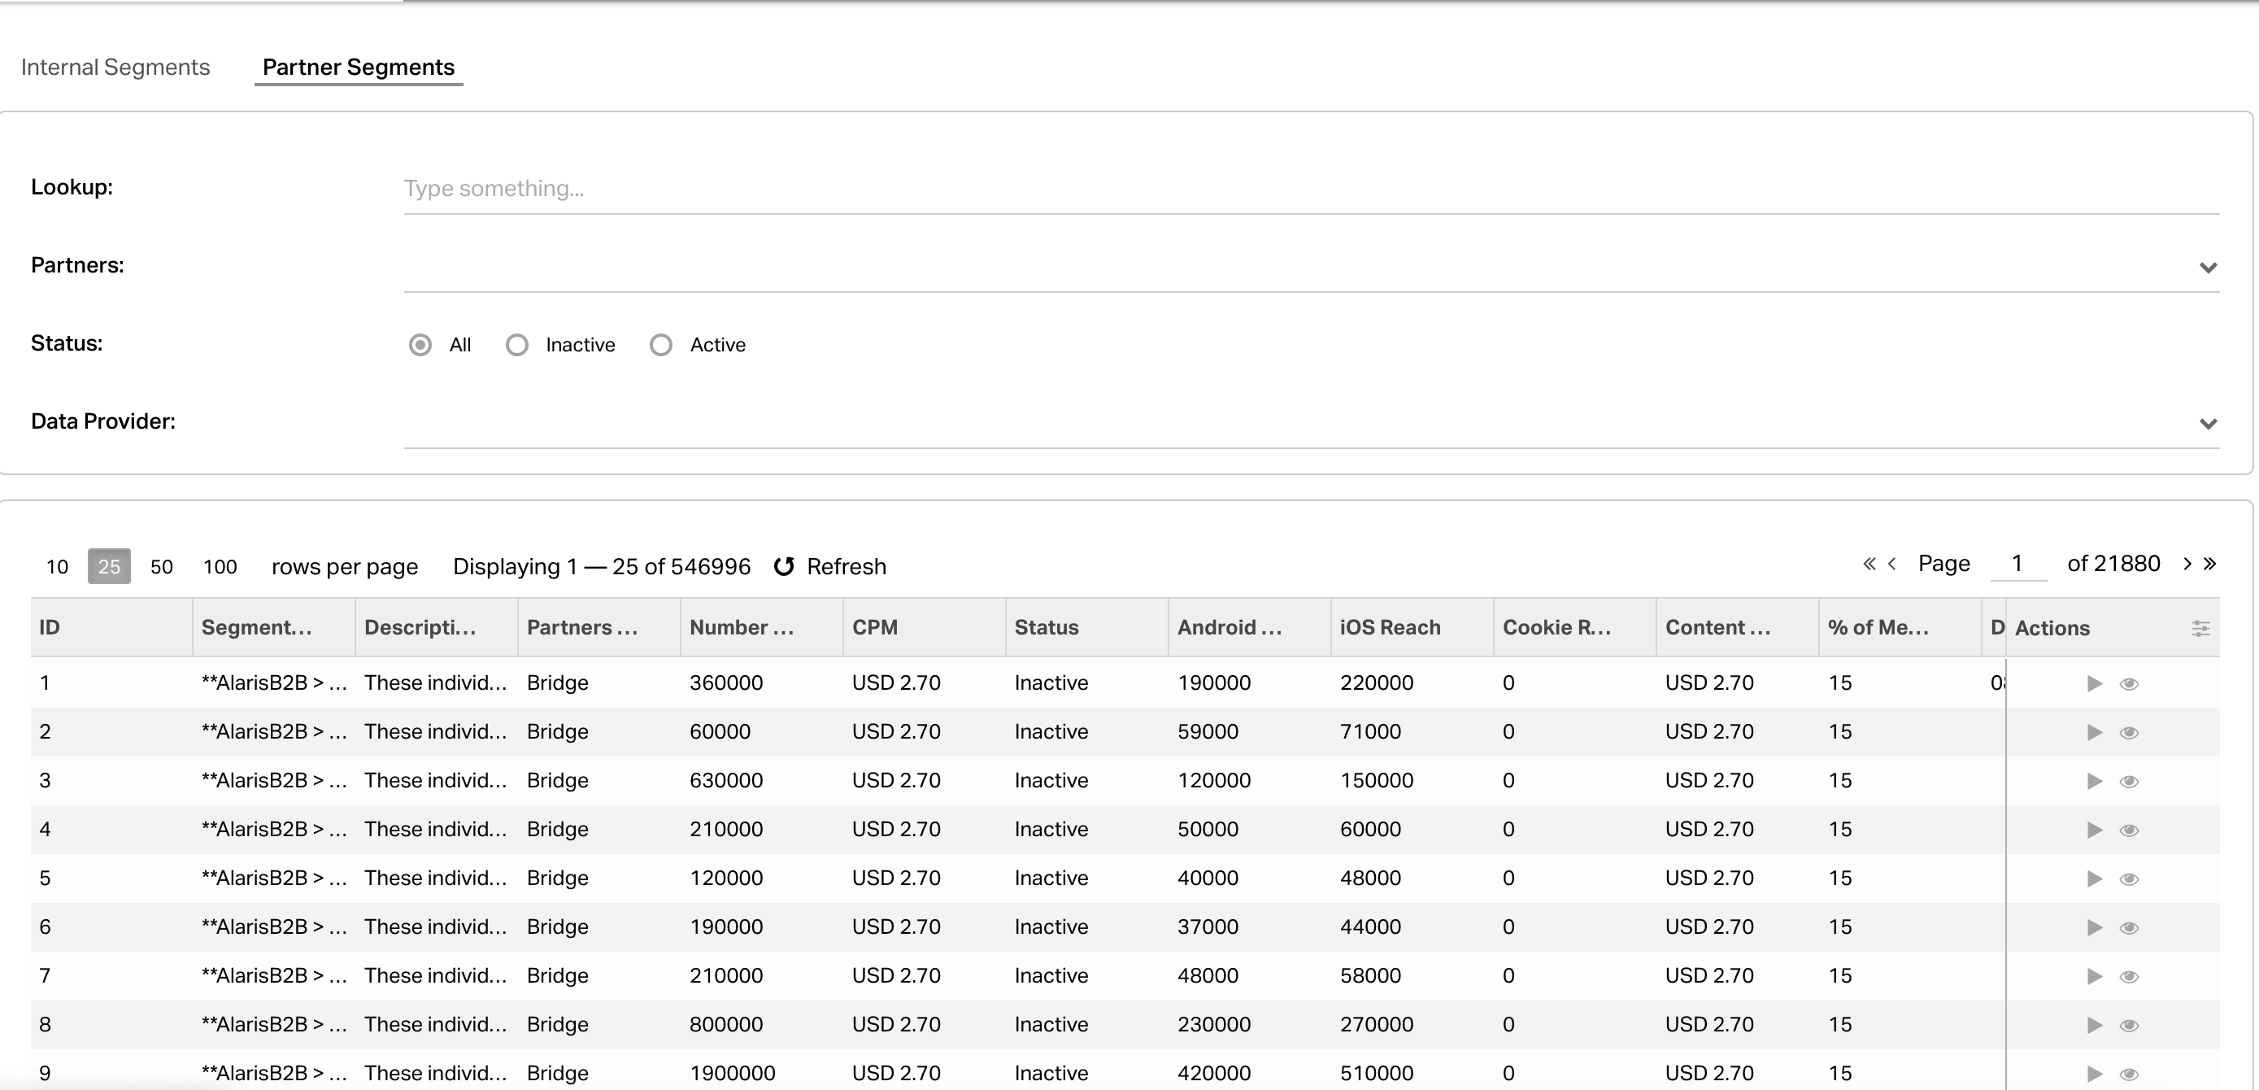Set 100 rows per page
Screen dimensions: 2259x1090
coord(220,566)
